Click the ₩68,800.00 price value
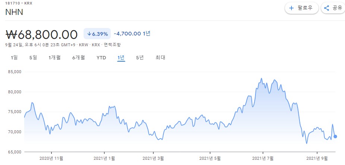This screenshot has width=345, height=165. [x=41, y=34]
